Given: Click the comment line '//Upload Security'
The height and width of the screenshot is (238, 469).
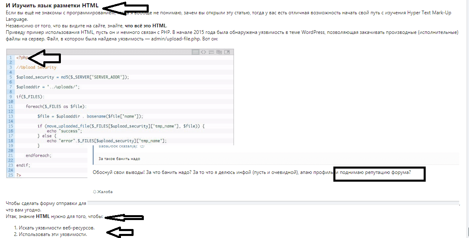Looking at the screenshot, I should [x=36, y=67].
